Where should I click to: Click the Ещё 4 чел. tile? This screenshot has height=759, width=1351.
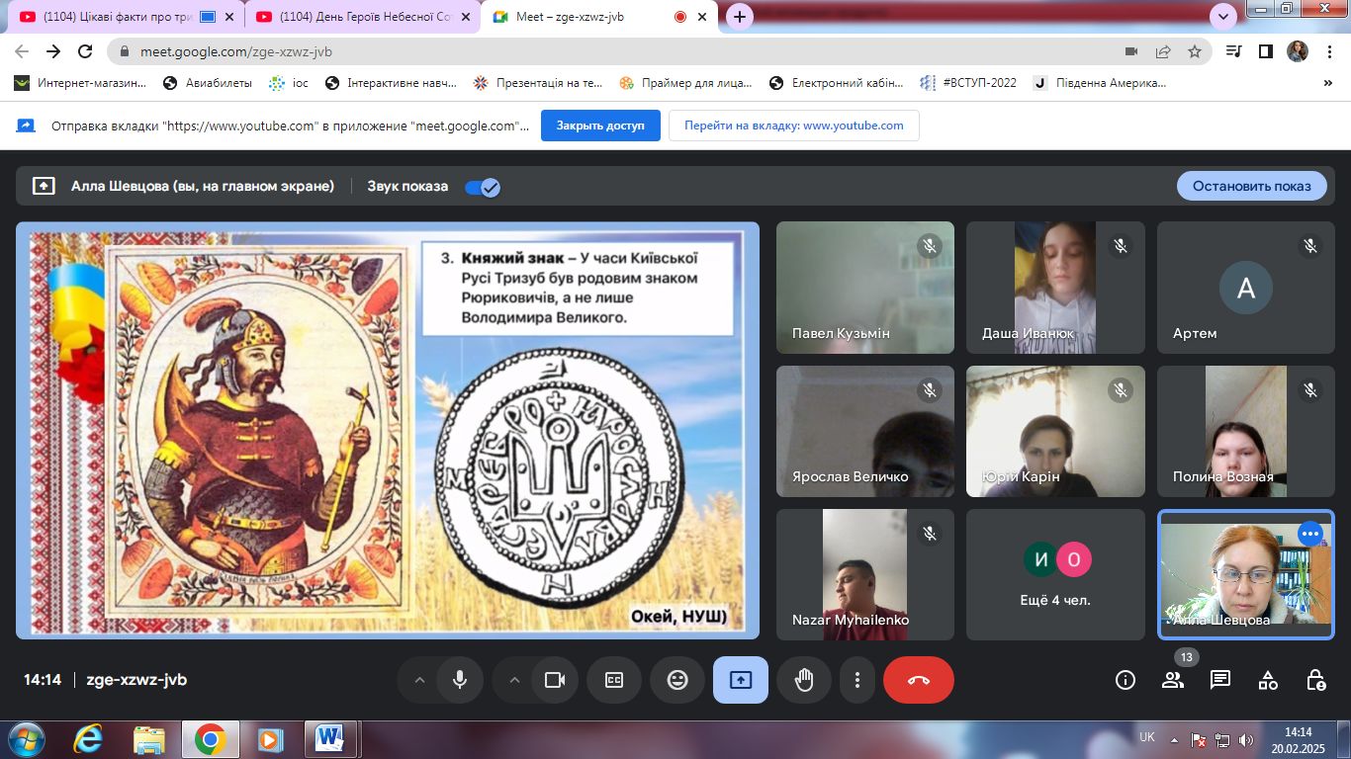(x=1055, y=574)
